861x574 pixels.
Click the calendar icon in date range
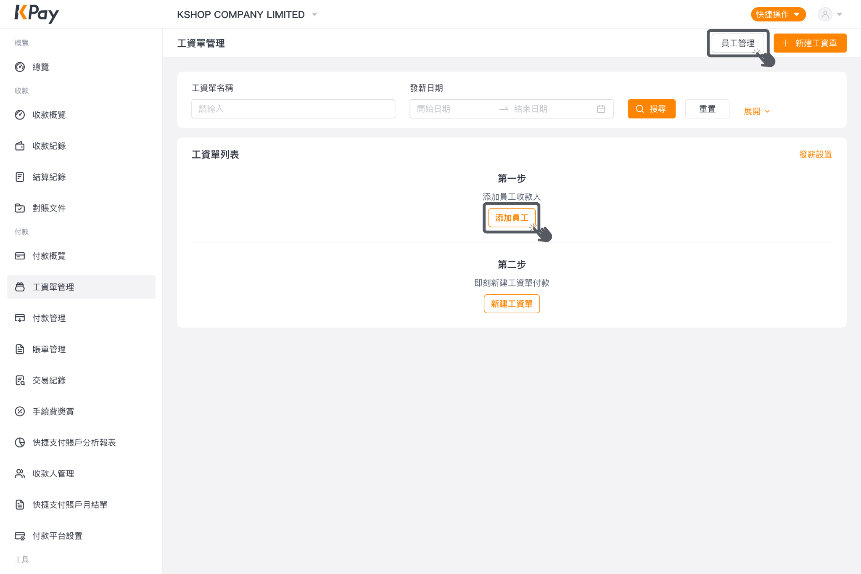coord(601,109)
